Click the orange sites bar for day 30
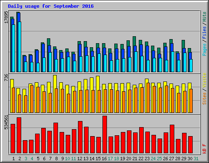This screenshot has width=209, height=163. pos(191,101)
